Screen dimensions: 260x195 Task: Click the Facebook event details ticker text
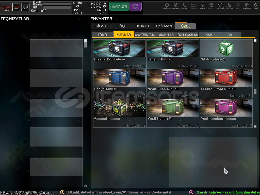tap(119, 192)
